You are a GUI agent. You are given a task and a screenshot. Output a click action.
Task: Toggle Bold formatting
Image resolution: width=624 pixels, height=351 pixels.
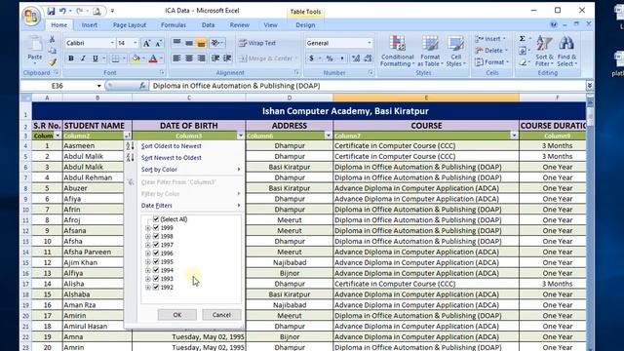(71, 58)
